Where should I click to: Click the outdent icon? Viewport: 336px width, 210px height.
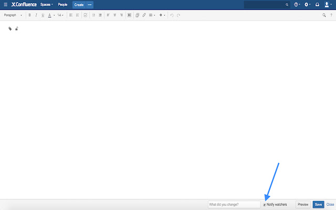coord(93,15)
